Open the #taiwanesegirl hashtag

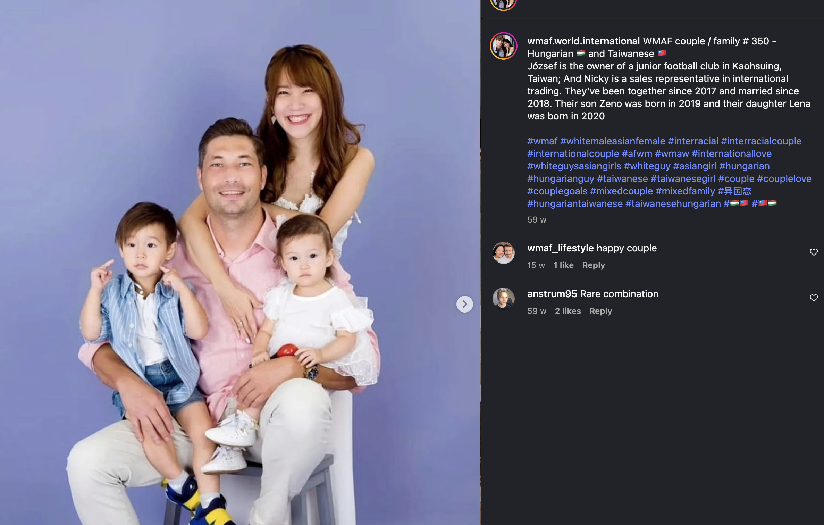[x=683, y=178]
